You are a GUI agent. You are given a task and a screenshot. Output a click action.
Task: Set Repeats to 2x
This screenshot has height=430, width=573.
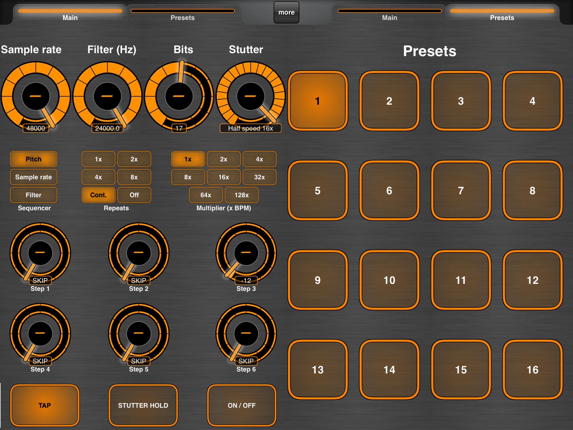click(134, 159)
